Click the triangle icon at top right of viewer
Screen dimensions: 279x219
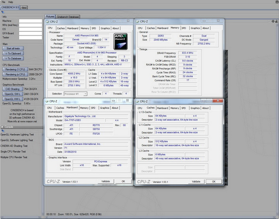pyautogui.click(x=277, y=21)
